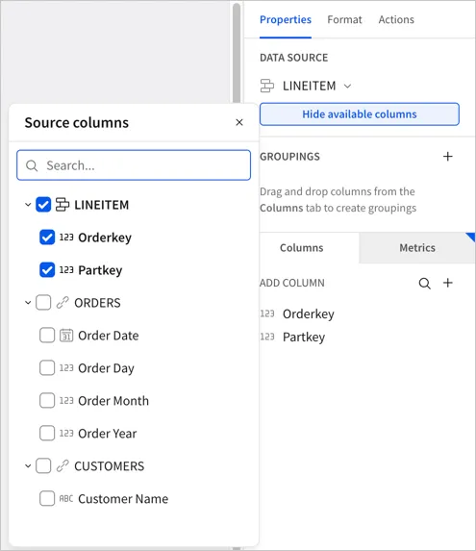Screen dimensions: 476x551
Task: Collapse the ORDERS tree node
Action: 28,303
